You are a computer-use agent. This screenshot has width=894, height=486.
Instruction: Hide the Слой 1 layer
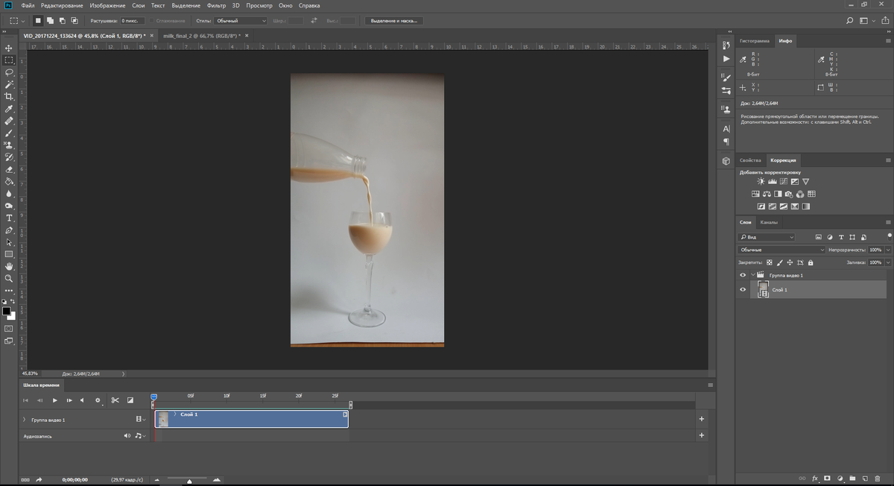(742, 289)
